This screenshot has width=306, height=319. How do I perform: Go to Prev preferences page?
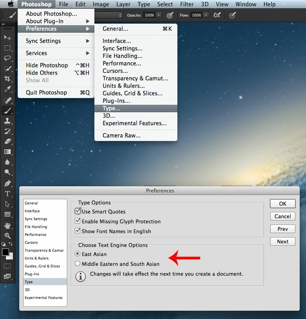(x=283, y=229)
